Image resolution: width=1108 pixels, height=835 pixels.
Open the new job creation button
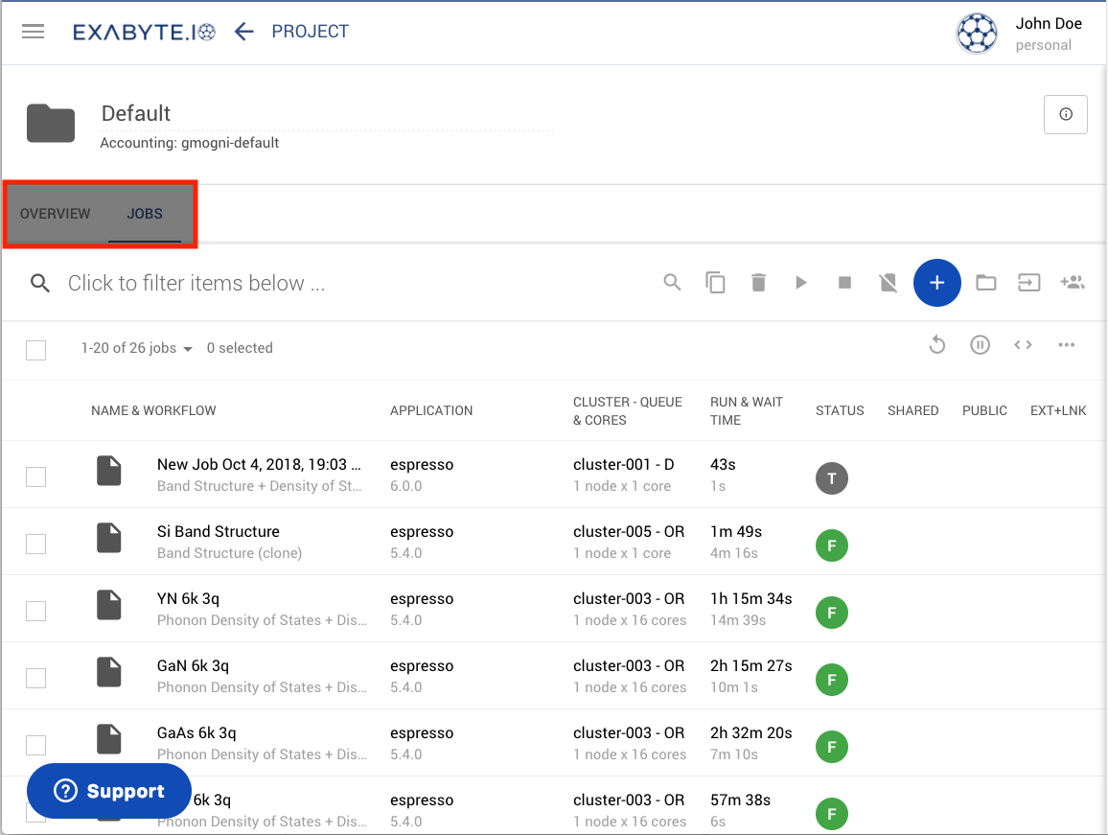937,283
